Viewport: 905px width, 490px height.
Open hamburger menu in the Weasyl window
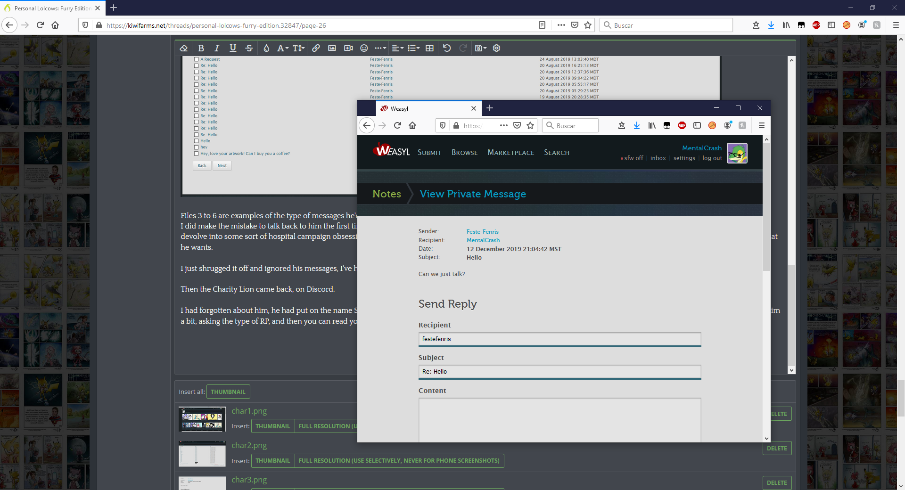tap(761, 125)
